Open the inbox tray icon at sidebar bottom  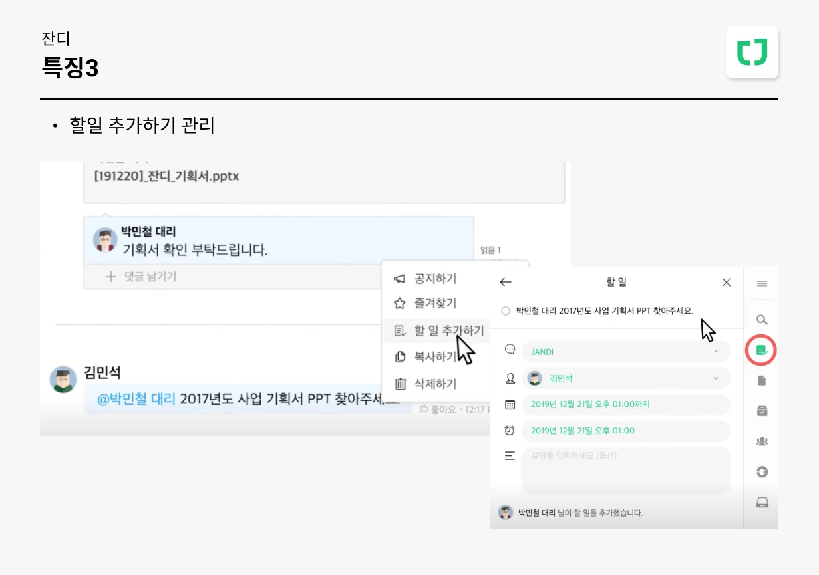point(762,502)
